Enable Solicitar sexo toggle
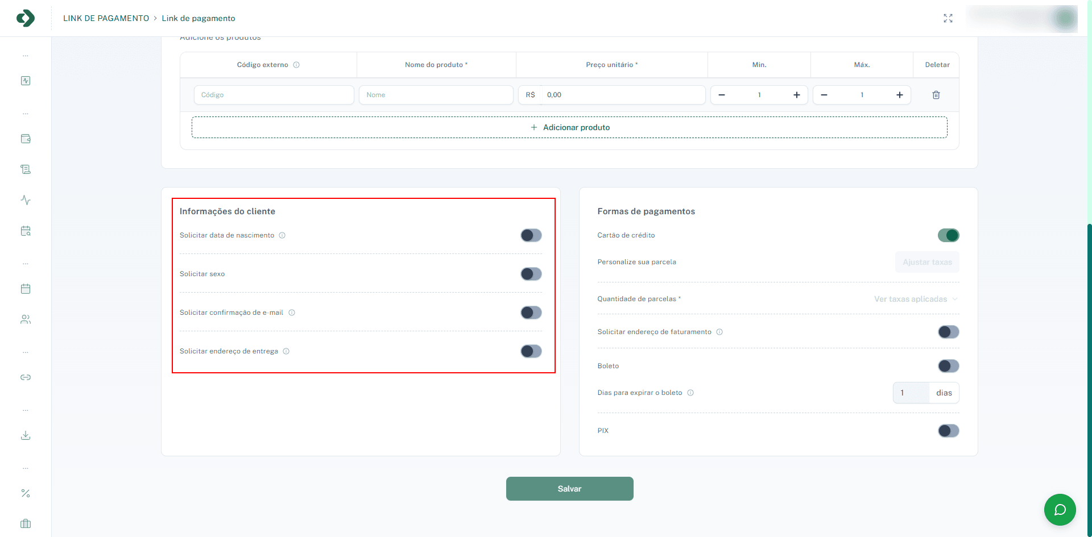The image size is (1092, 537). (x=531, y=274)
